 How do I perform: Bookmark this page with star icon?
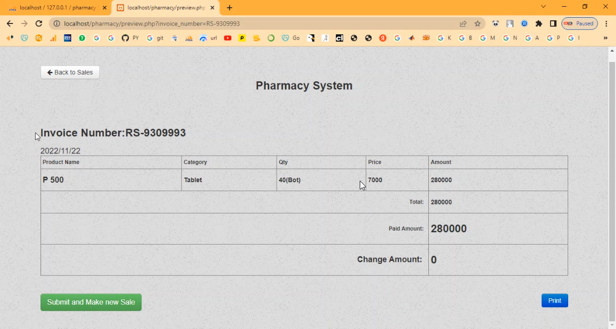click(x=477, y=23)
